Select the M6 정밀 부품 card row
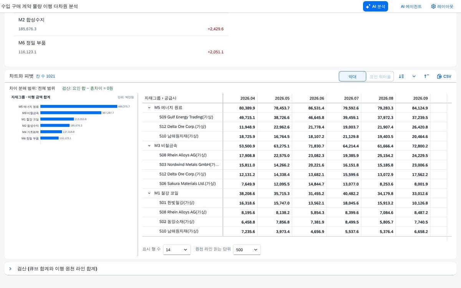The height and width of the screenshot is (288, 461). click(x=121, y=47)
